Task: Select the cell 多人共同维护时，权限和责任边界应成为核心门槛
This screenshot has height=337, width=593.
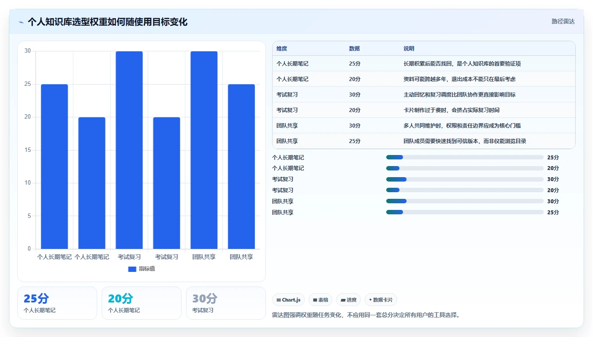Action: 462,126
